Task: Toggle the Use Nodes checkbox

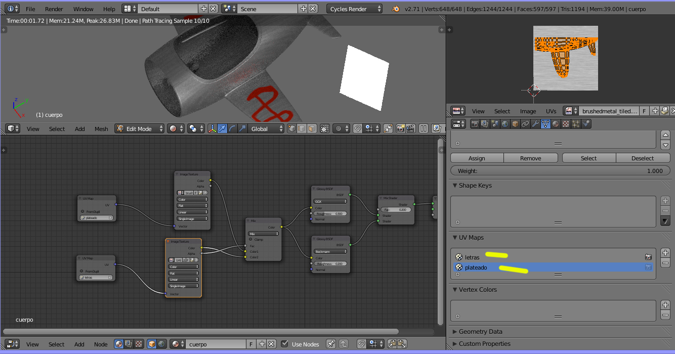Action: (x=285, y=344)
